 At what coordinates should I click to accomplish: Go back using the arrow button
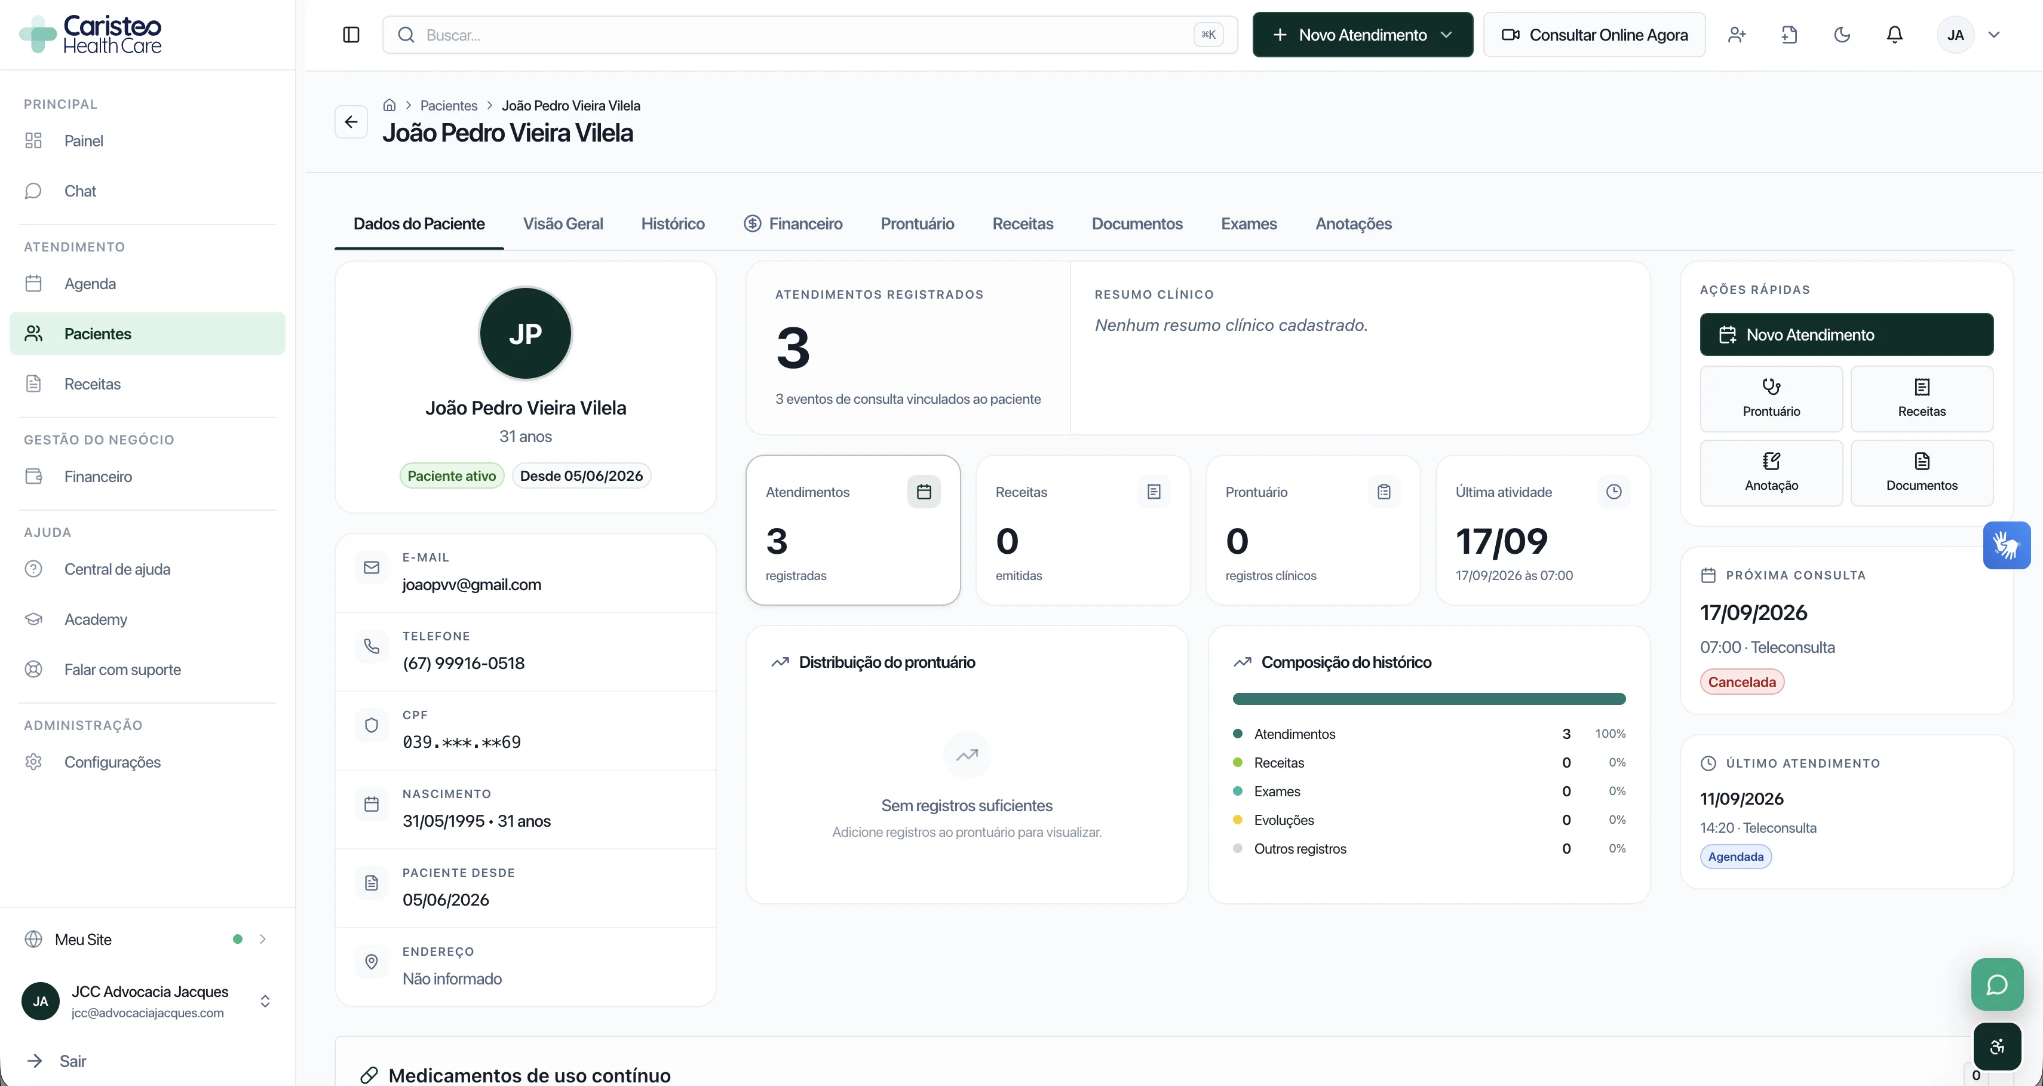coord(351,122)
